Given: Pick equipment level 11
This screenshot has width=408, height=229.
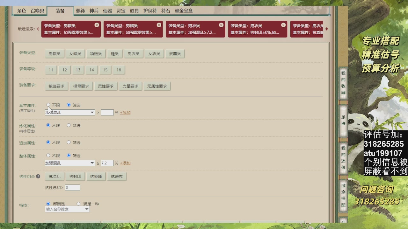Looking at the screenshot, I should pos(51,70).
